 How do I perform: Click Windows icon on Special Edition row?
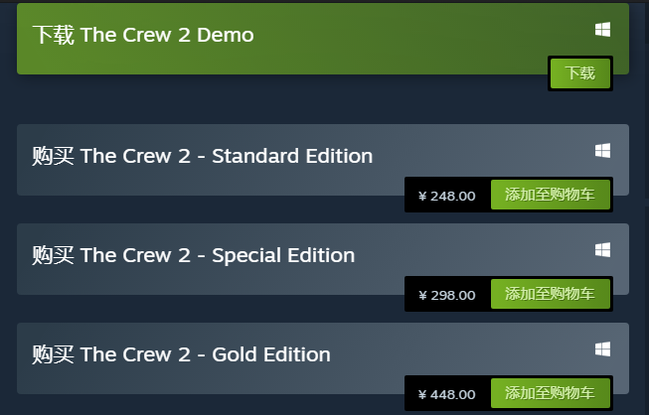click(602, 250)
